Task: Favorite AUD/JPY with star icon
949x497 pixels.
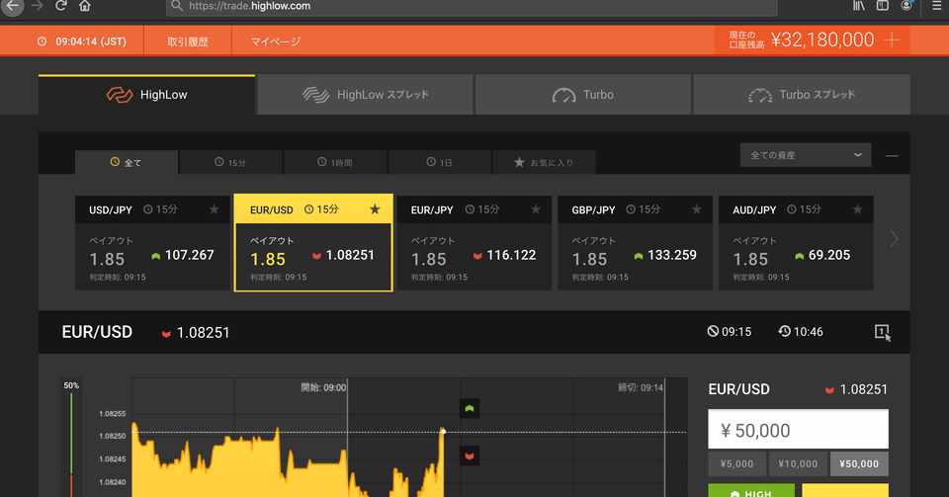Action: (858, 209)
